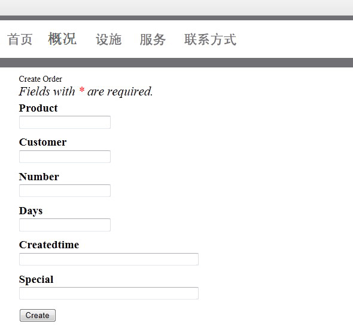Activate the Days text box
The width and height of the screenshot is (353, 330).
(x=65, y=225)
